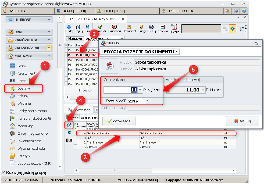Screen dimensions: 264x184
Task: Click the Korekta toolbar icon
Action: 163,28
